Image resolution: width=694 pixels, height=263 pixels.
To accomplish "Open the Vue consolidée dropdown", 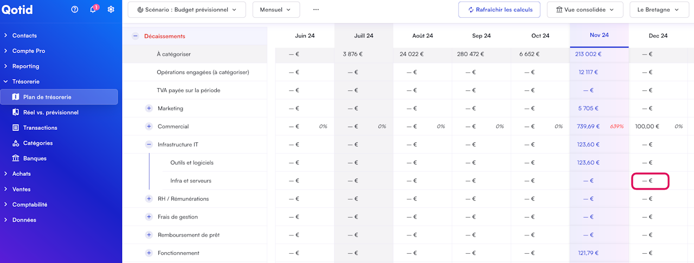I will pos(585,10).
